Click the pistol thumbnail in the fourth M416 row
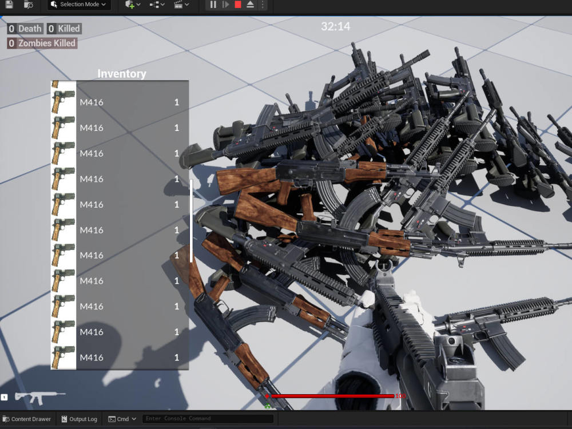 point(63,178)
